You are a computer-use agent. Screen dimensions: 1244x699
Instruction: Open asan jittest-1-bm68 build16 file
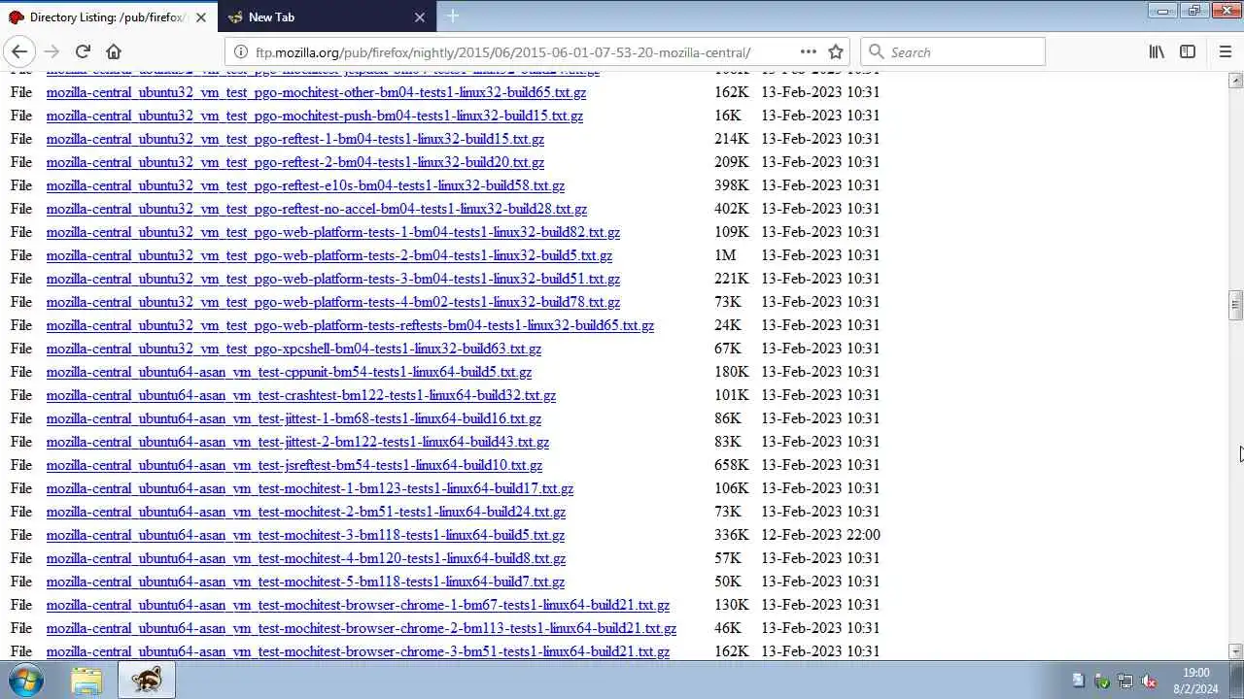(294, 418)
